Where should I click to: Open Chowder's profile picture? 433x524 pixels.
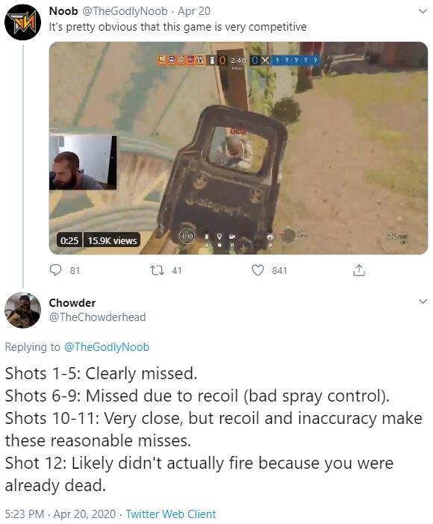coord(22,310)
